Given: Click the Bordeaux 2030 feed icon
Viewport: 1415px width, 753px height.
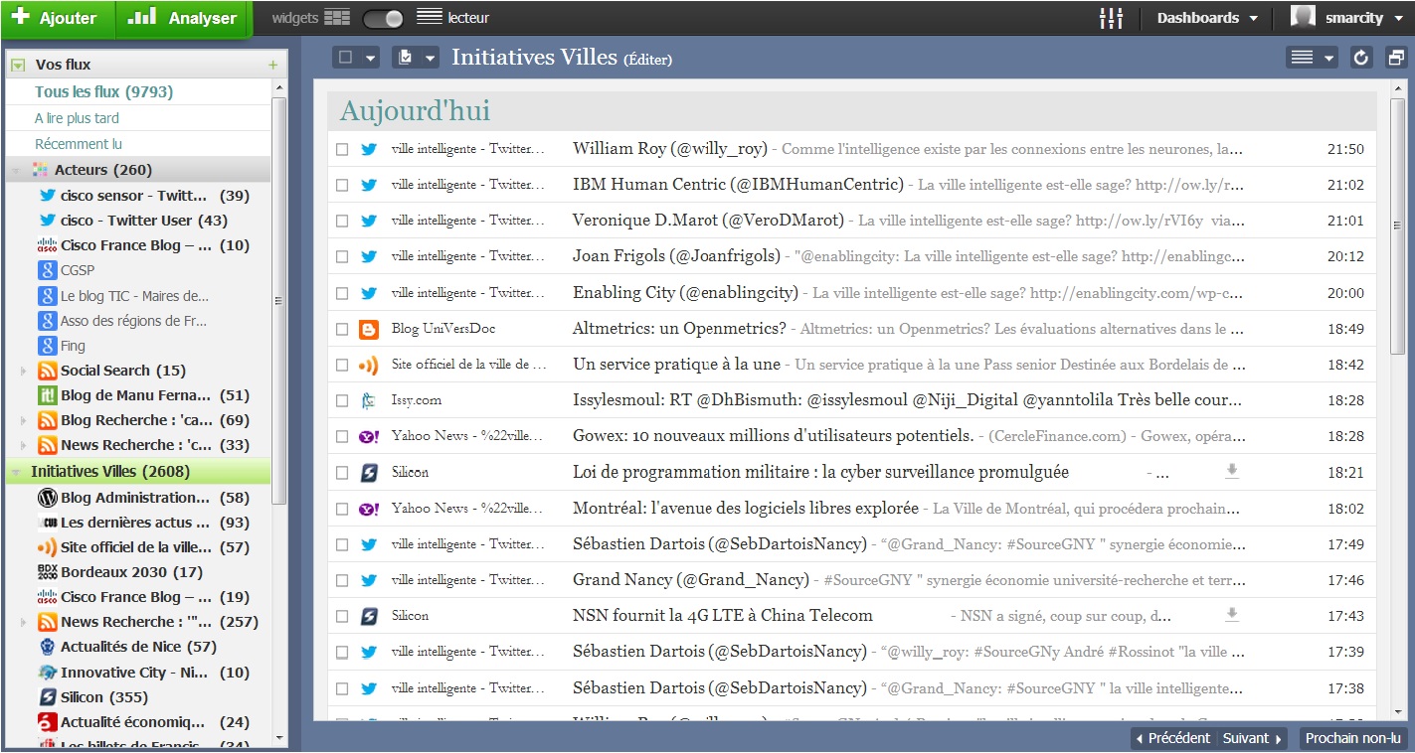Looking at the screenshot, I should [x=47, y=572].
